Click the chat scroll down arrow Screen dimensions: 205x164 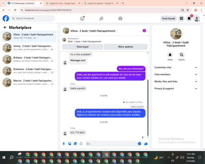click(x=148, y=137)
